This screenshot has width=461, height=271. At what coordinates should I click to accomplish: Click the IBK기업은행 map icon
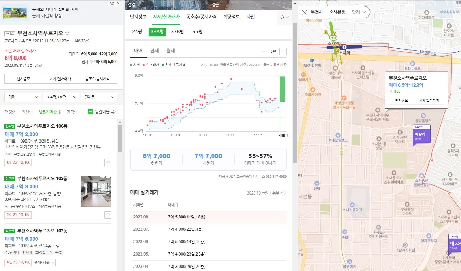(x=312, y=60)
